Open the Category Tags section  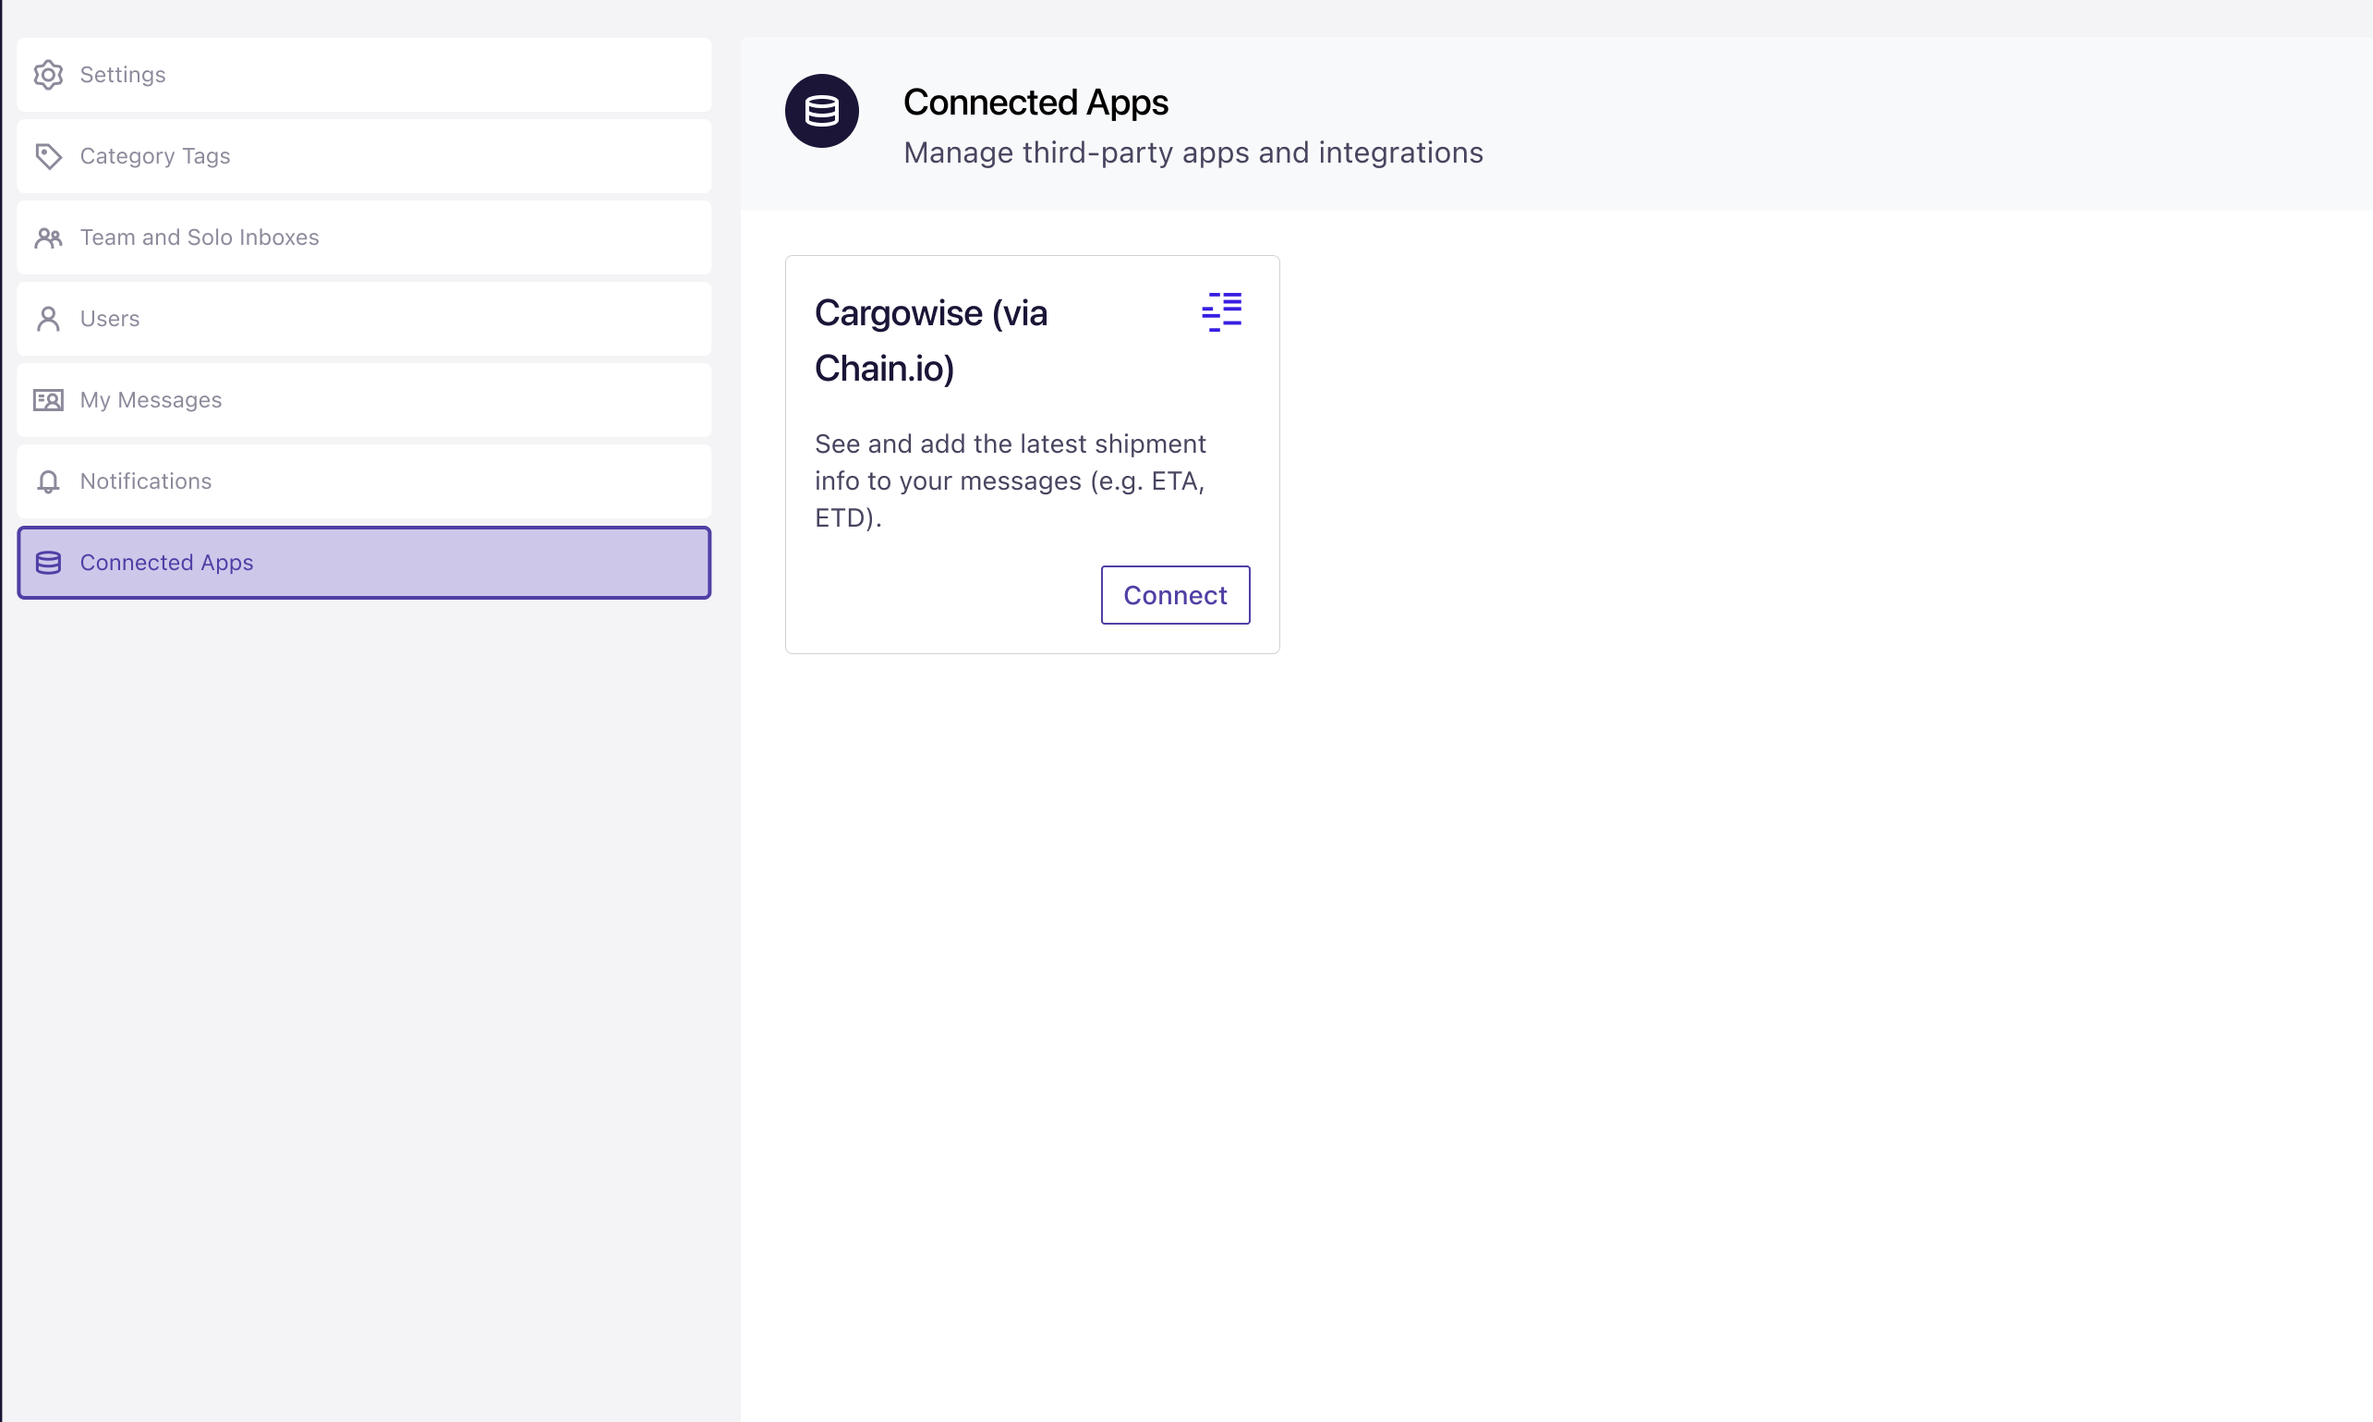pyautogui.click(x=364, y=156)
